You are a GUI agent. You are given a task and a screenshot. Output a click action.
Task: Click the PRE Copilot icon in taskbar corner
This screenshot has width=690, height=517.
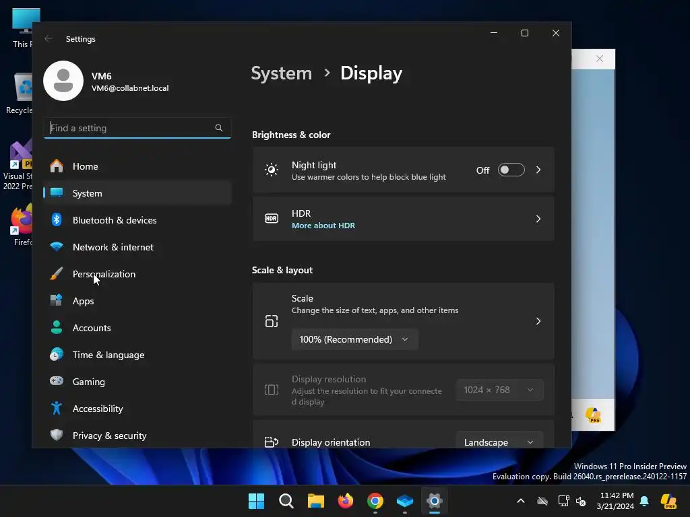tap(669, 501)
